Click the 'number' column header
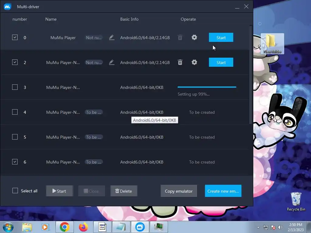Image resolution: width=311 pixels, height=233 pixels. (20, 19)
